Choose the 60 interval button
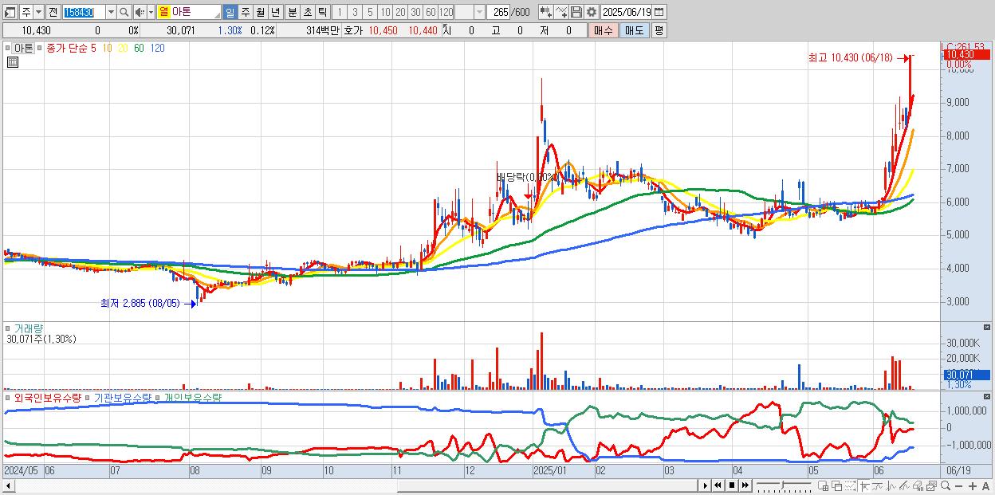The image size is (995, 495). [431, 12]
